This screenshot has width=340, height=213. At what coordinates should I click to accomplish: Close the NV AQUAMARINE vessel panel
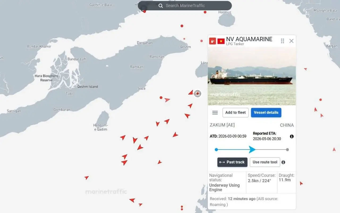click(x=291, y=41)
